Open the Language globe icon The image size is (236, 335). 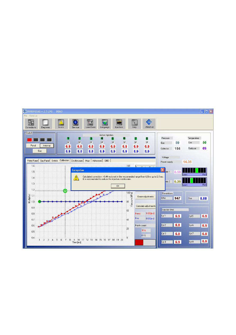point(105,124)
